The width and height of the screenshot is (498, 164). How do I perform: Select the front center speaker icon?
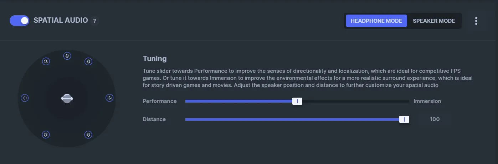[67, 56]
